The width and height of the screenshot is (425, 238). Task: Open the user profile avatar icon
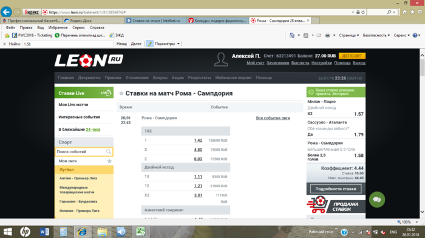221,59
